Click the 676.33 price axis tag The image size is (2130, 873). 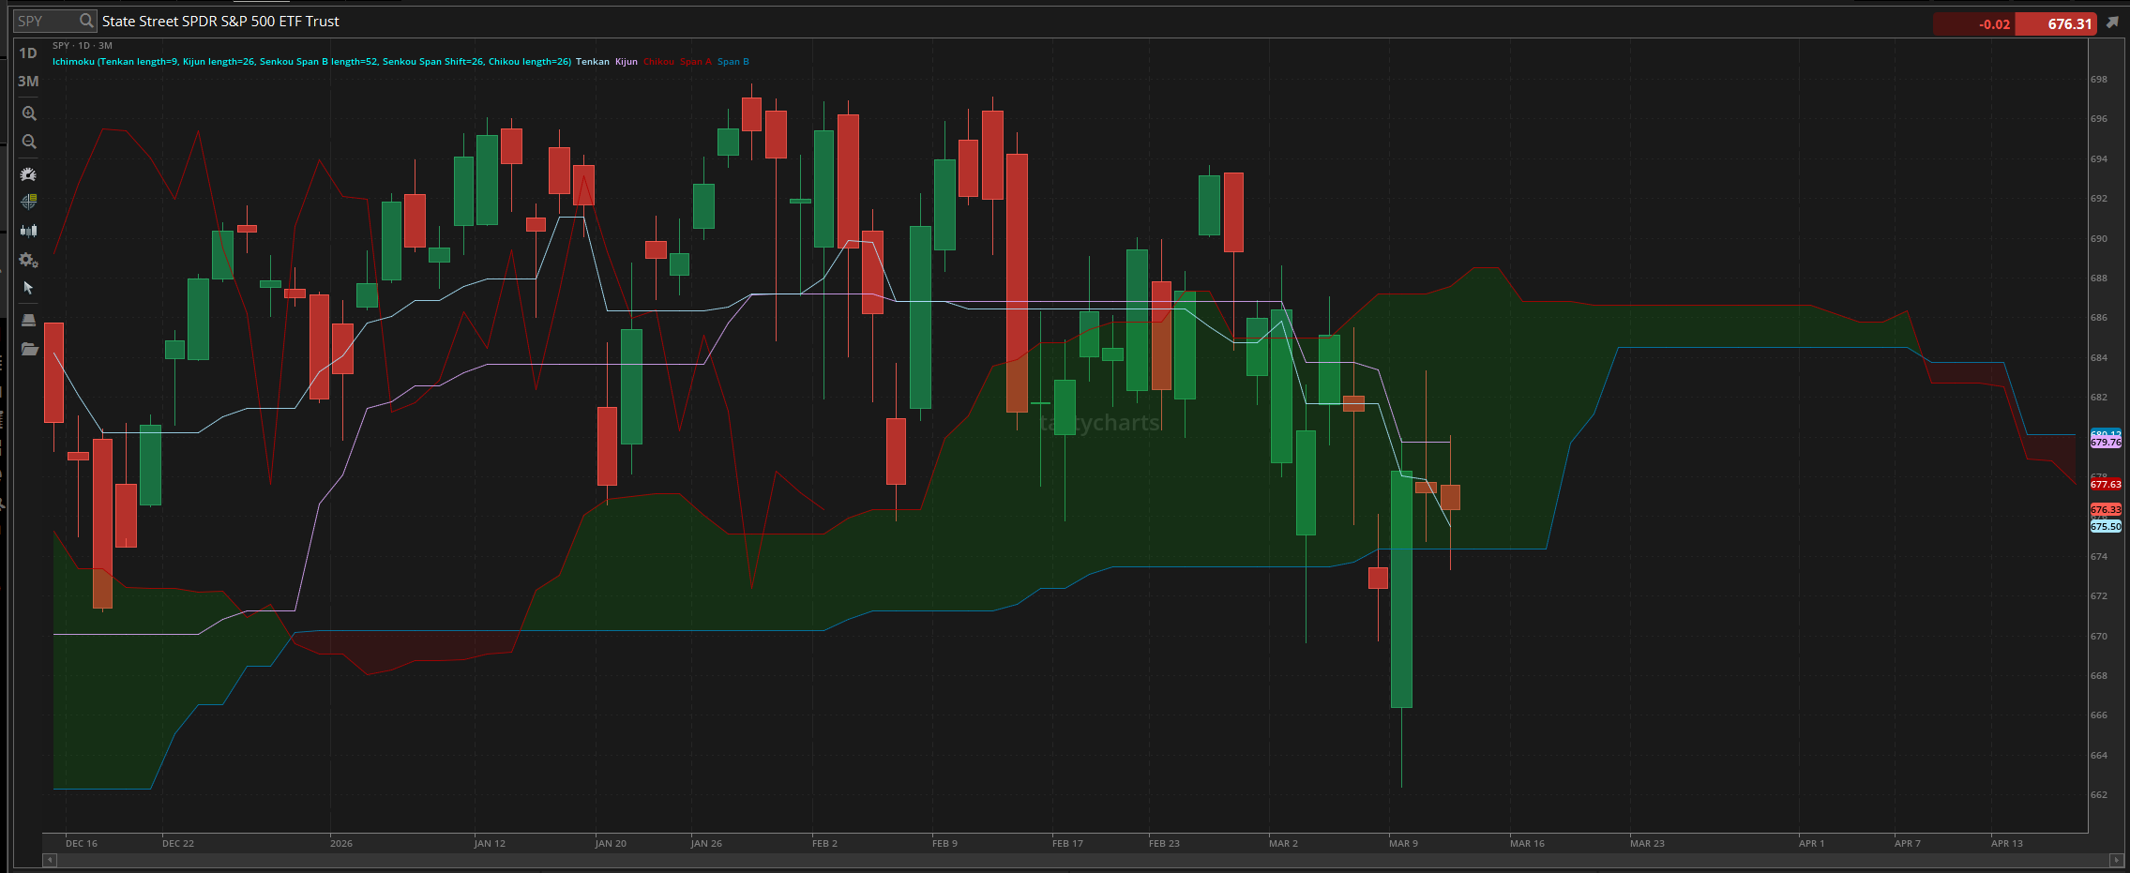[2106, 510]
